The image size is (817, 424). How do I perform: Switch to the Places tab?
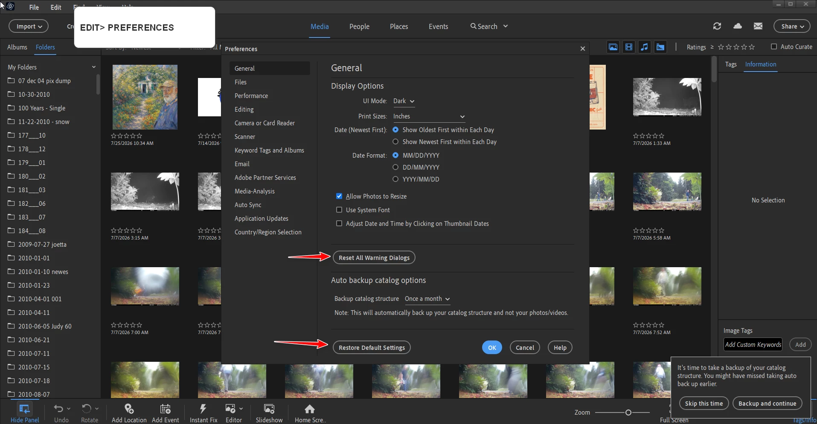[x=399, y=26]
